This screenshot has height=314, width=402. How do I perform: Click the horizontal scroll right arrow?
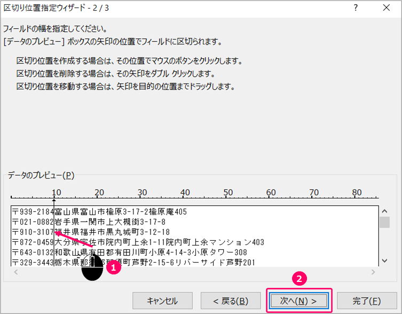[373, 272]
